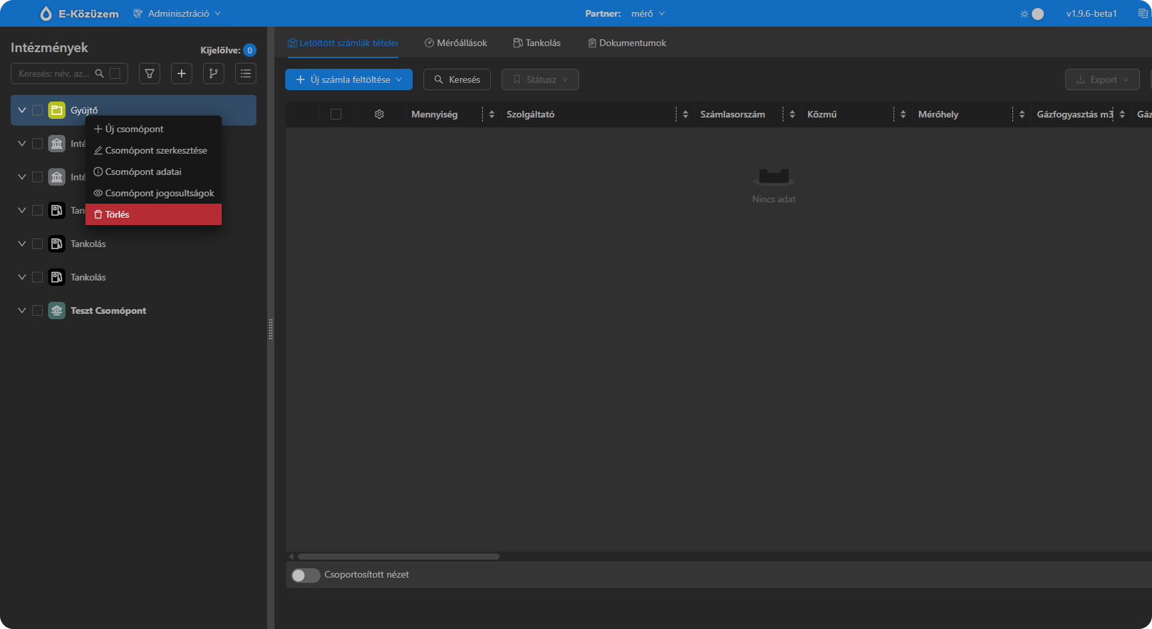Click the Teszt Csomópont node icon
This screenshot has height=629, width=1152.
pos(57,310)
